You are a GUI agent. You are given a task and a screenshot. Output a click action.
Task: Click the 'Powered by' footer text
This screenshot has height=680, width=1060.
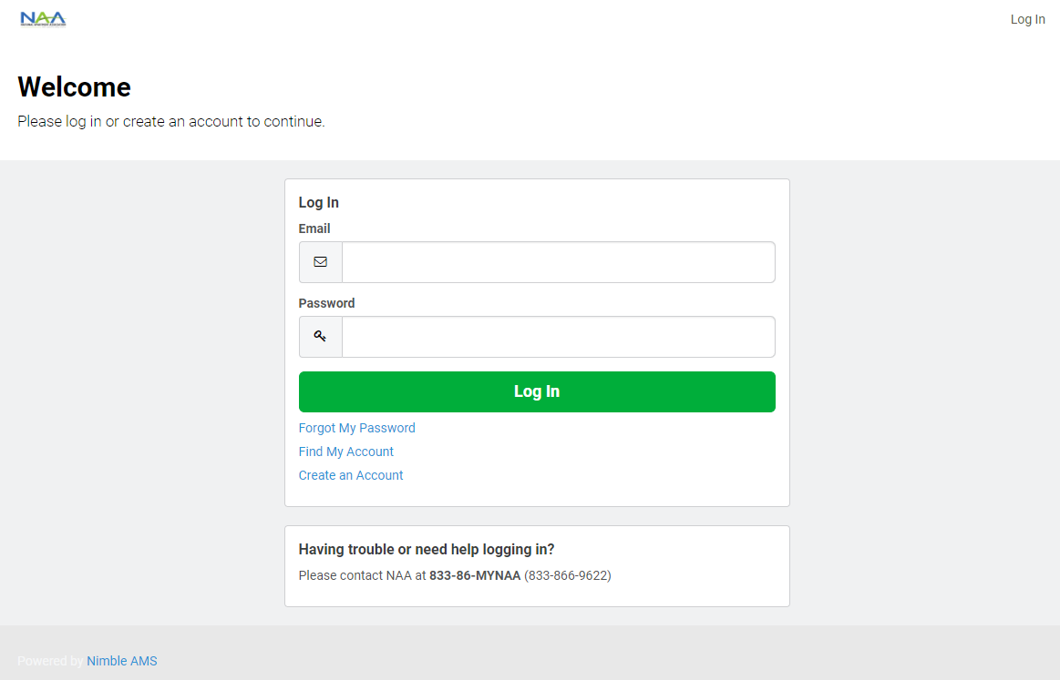(50, 661)
